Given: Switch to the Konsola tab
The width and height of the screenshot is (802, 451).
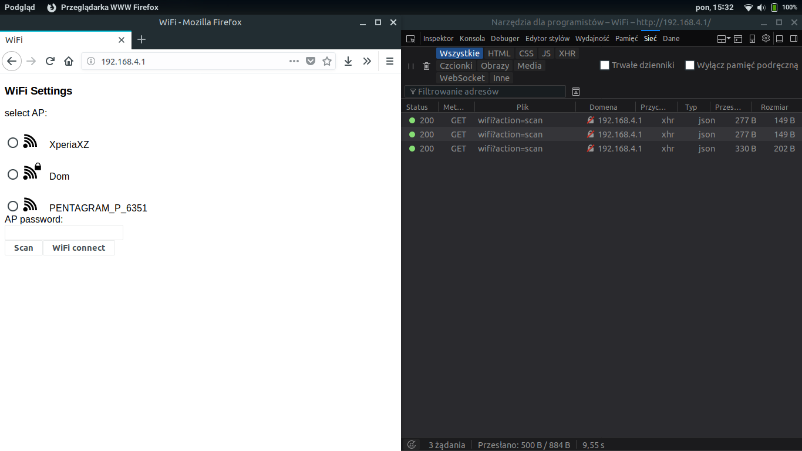Looking at the screenshot, I should coord(473,39).
